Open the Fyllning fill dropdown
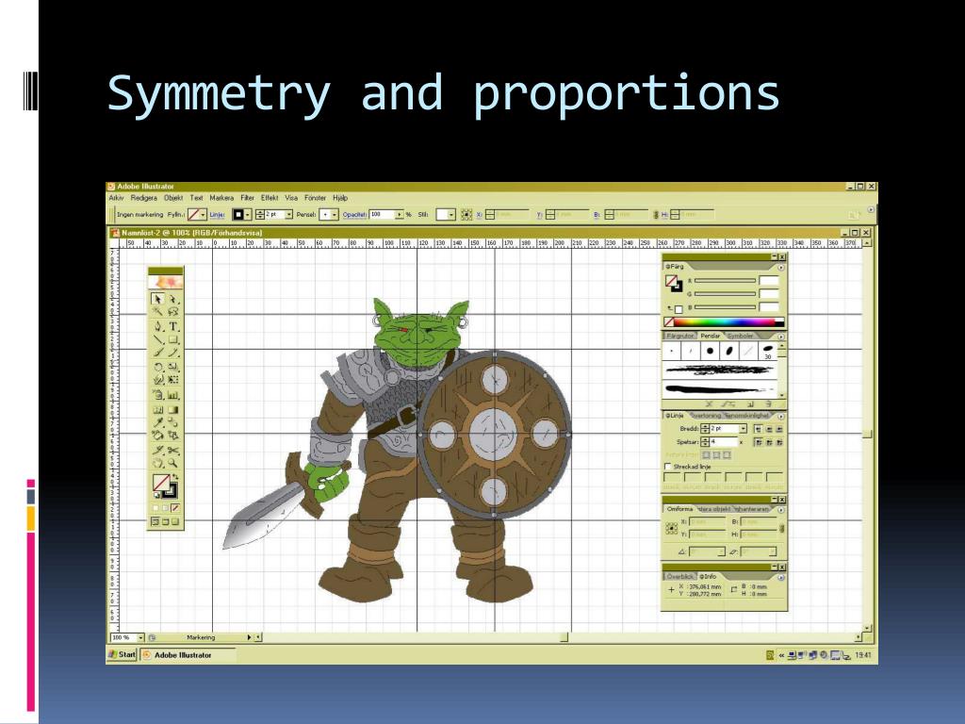The image size is (965, 724). 203,215
